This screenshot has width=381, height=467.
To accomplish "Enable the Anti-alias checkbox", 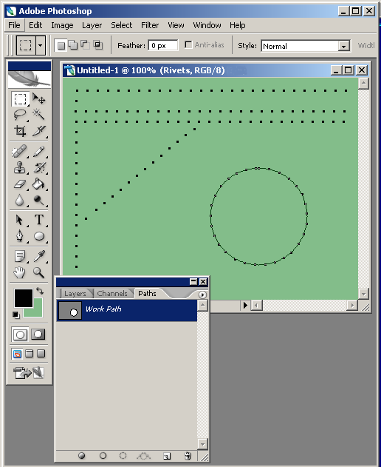I will point(188,45).
